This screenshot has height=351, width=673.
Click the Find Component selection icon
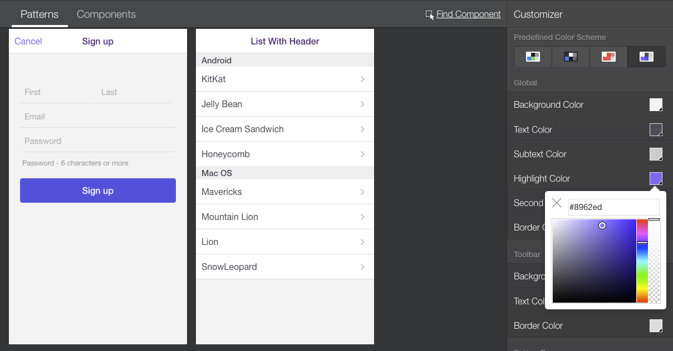coord(429,14)
